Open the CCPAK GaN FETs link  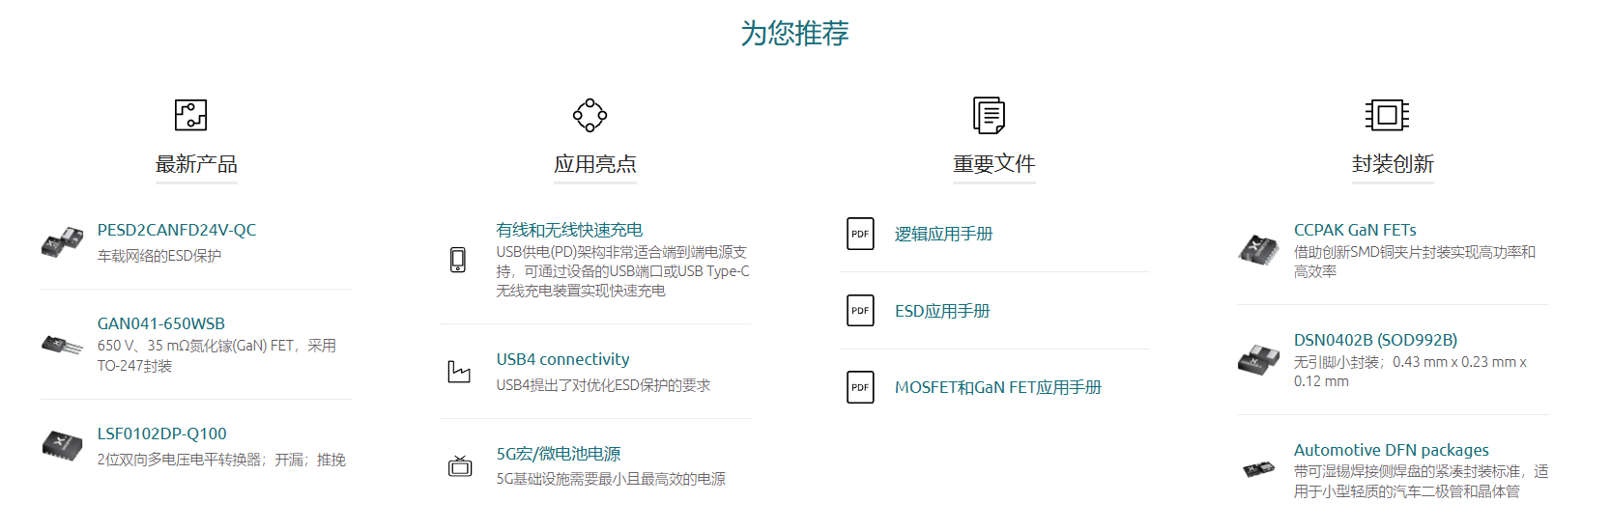[1355, 230]
